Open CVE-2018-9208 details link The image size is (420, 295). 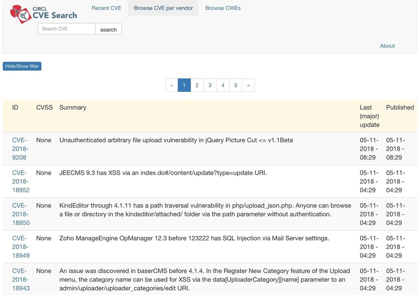tap(20, 149)
